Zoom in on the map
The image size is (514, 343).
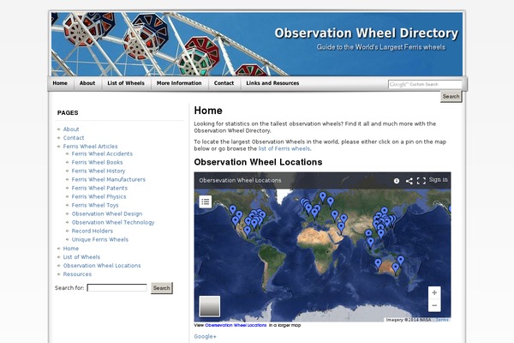coord(434,293)
